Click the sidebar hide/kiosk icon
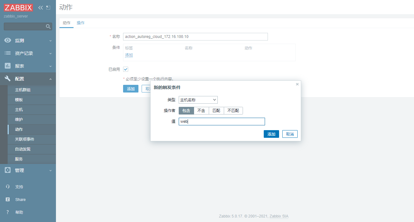 click(x=48, y=7)
